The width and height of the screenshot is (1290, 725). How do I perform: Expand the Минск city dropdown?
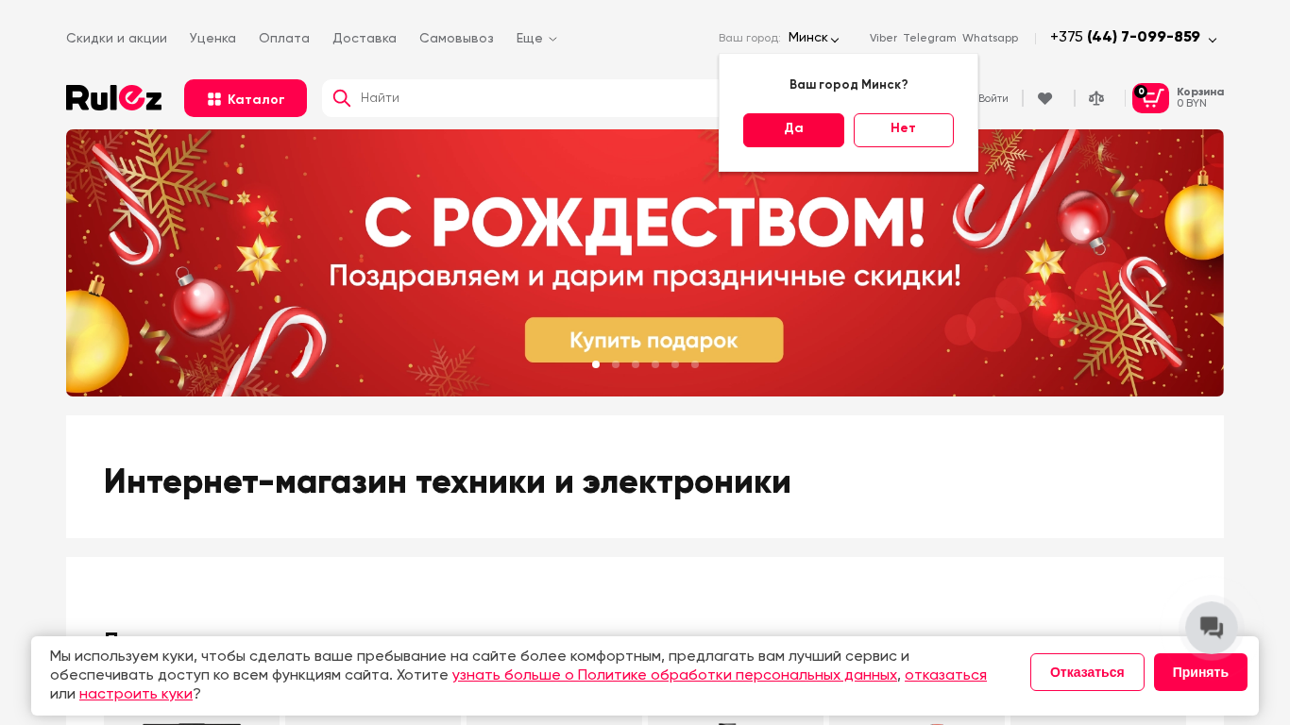(813, 38)
